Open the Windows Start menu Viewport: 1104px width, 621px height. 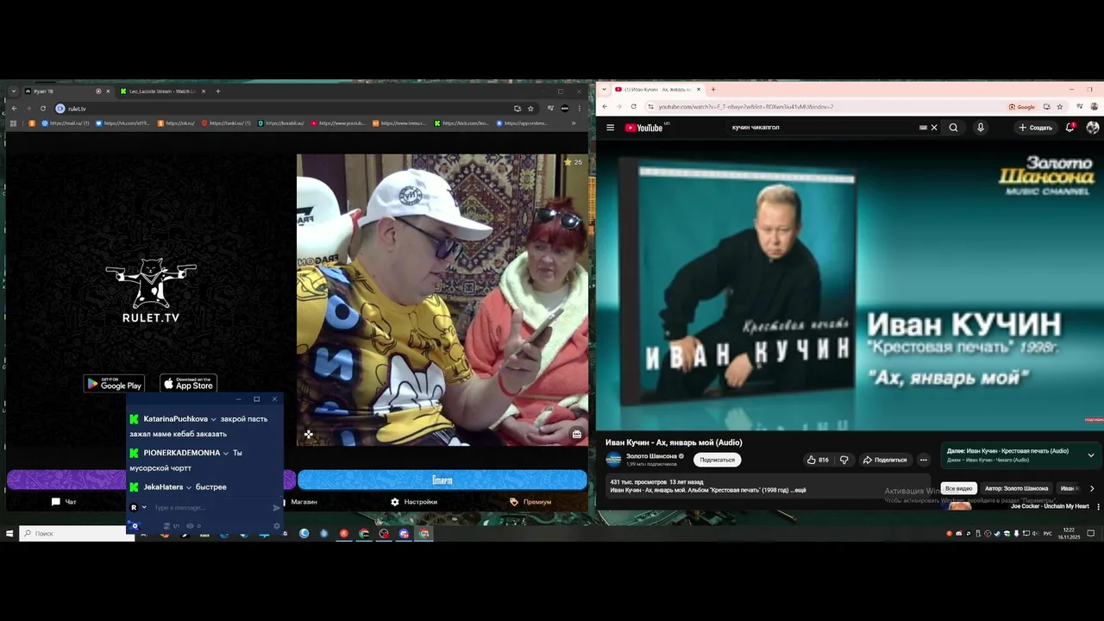9,534
